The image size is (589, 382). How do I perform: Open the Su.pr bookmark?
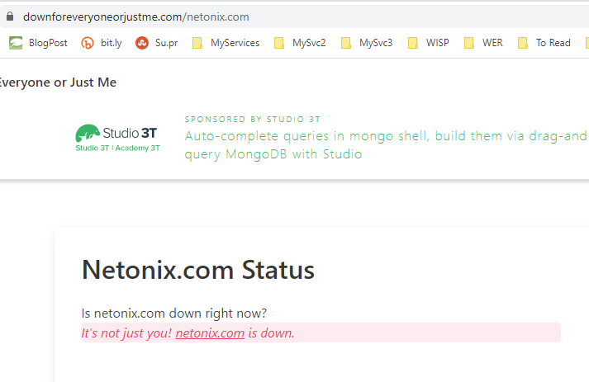(x=157, y=43)
